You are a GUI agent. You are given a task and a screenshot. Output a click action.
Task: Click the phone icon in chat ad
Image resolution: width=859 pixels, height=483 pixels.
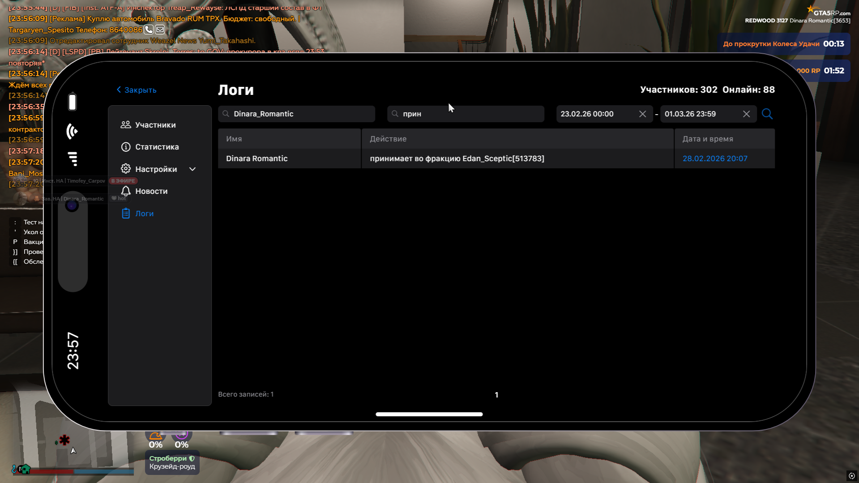pyautogui.click(x=149, y=30)
